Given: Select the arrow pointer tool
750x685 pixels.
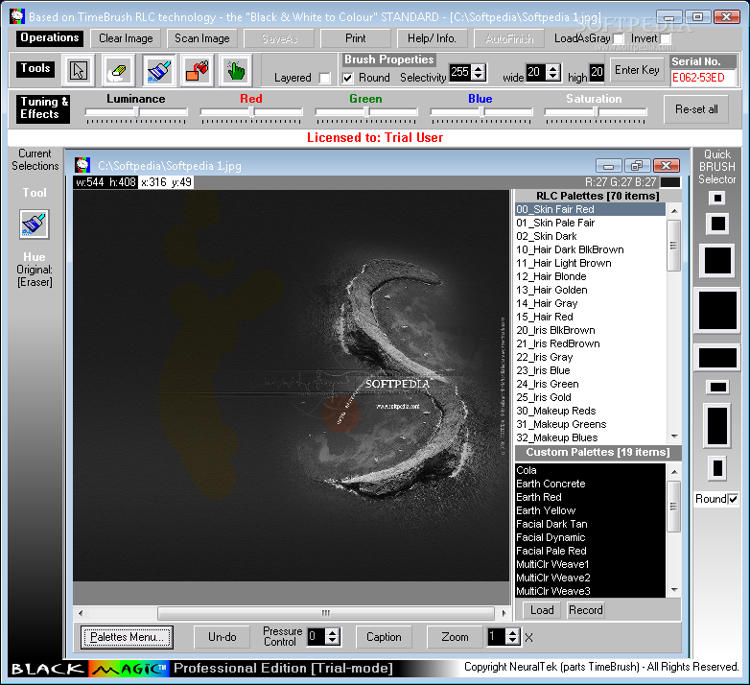Looking at the screenshot, I should pos(79,70).
